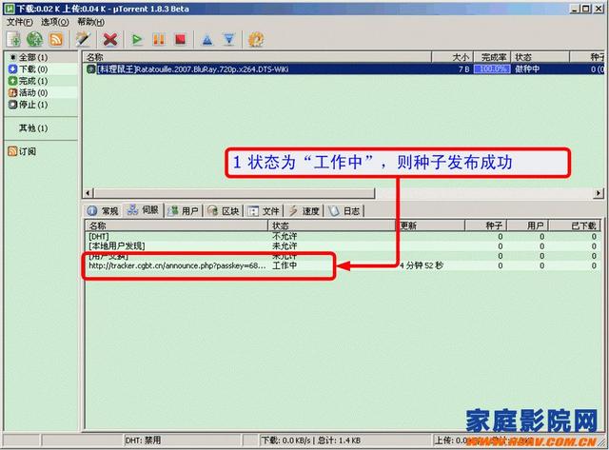The width and height of the screenshot is (609, 450).
Task: Switch to the 用户 tab
Action: (184, 210)
